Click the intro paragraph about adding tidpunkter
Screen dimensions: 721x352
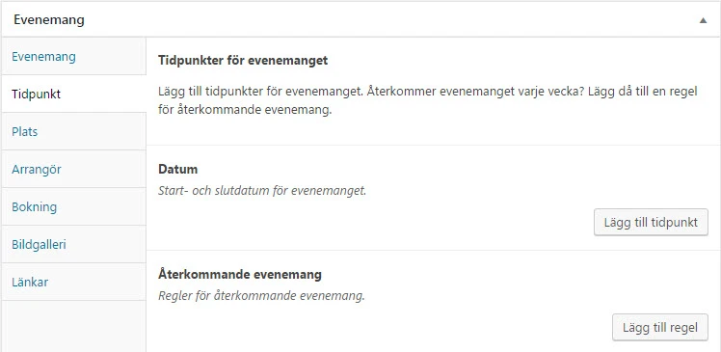(x=428, y=100)
